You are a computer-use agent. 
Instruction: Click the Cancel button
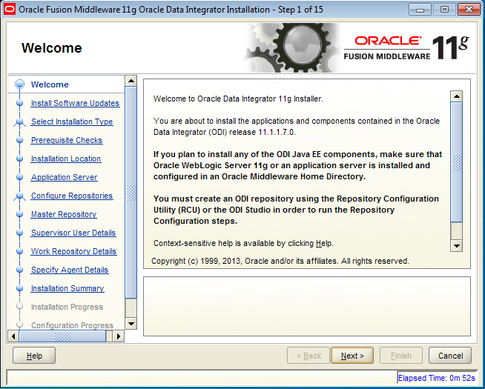(450, 356)
